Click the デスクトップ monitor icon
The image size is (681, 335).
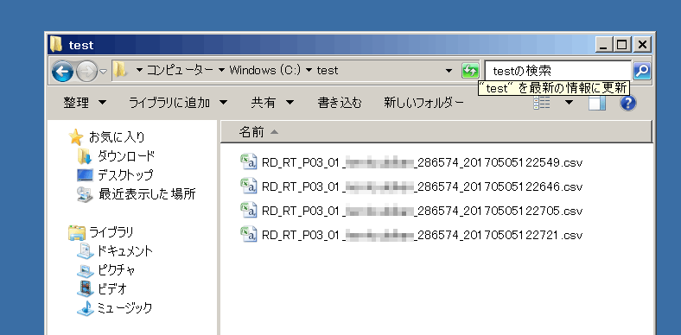tap(84, 175)
